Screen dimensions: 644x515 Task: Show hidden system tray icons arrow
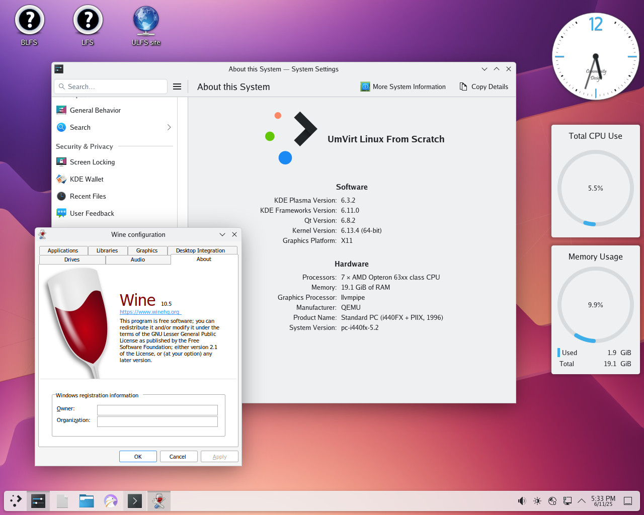pyautogui.click(x=582, y=500)
